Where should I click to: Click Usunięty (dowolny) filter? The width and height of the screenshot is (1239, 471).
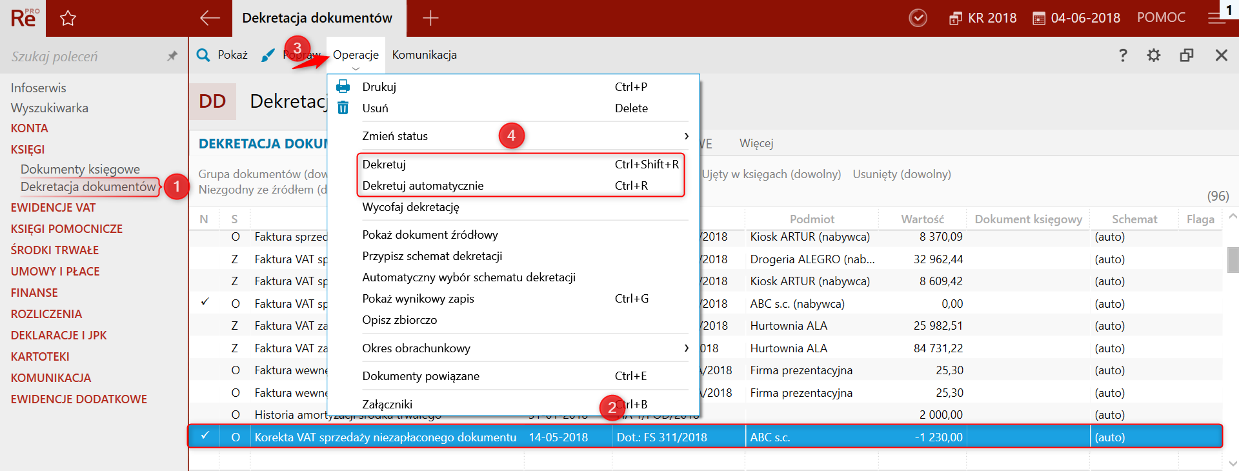pos(902,174)
